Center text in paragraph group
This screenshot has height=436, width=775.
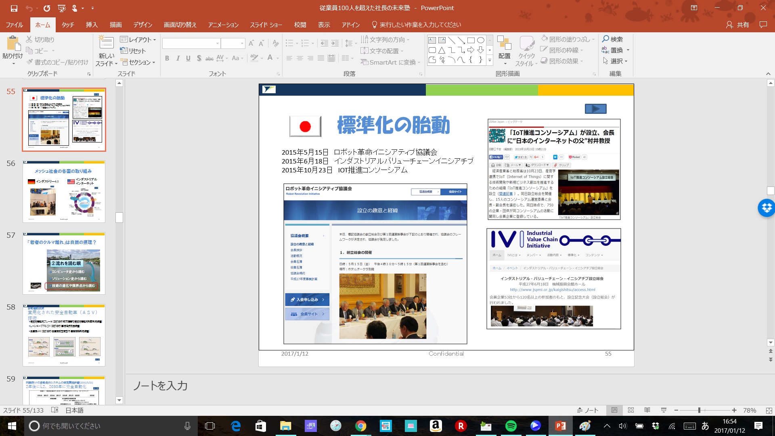click(x=300, y=59)
